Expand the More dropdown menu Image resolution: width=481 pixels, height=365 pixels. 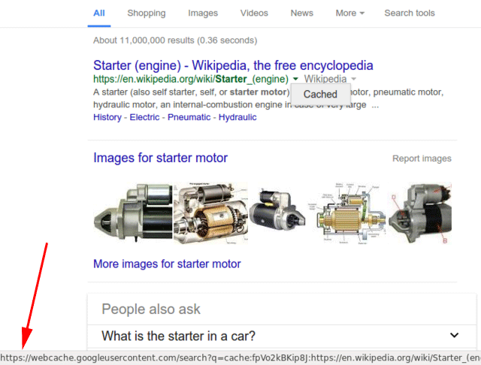349,14
